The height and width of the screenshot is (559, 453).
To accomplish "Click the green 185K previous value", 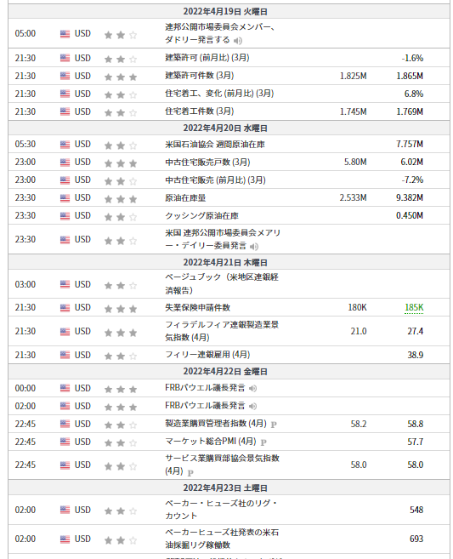I will 414,307.
